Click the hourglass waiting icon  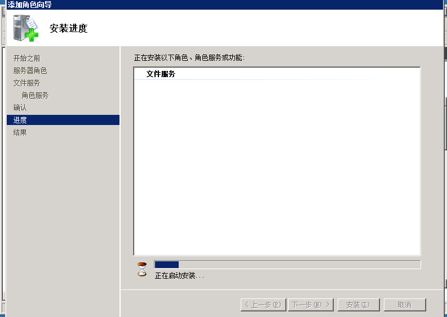coord(142,270)
